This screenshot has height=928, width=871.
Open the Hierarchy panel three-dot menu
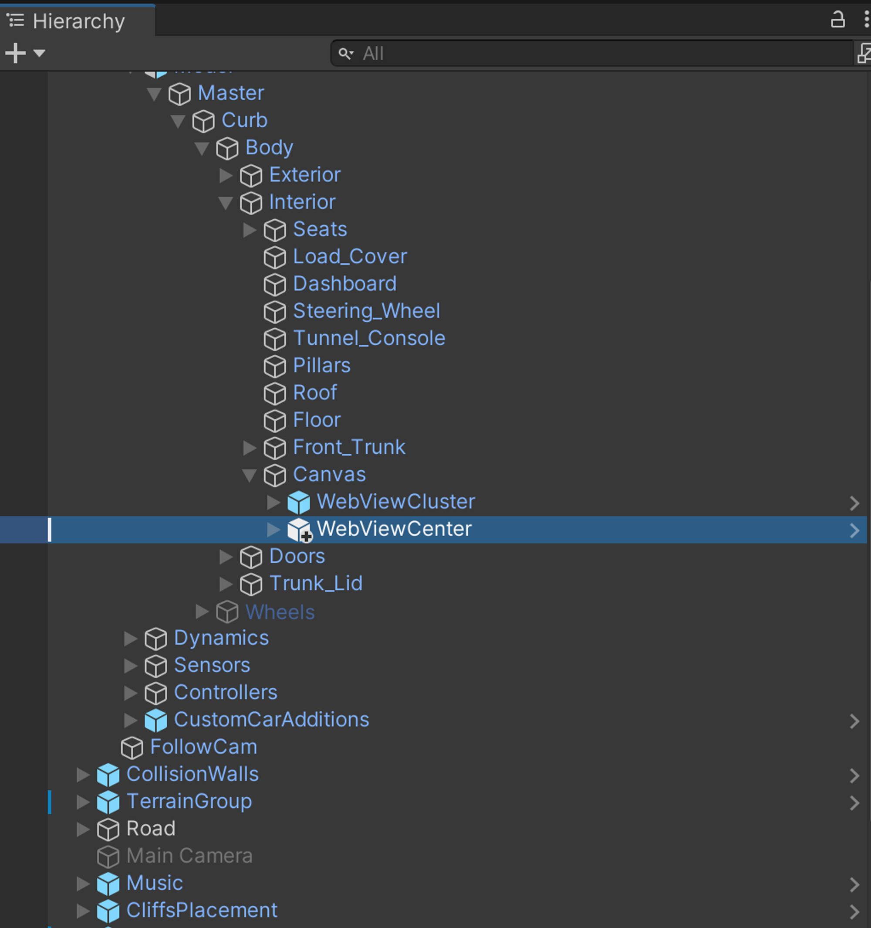(866, 20)
